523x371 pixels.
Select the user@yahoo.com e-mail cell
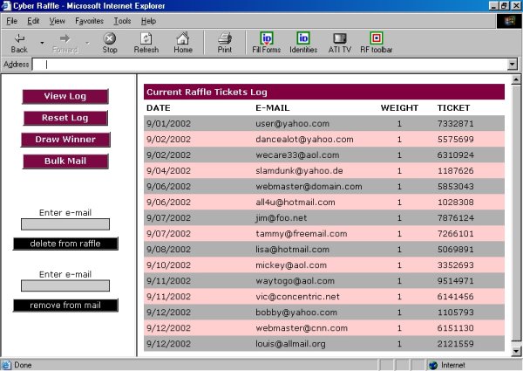[292, 124]
